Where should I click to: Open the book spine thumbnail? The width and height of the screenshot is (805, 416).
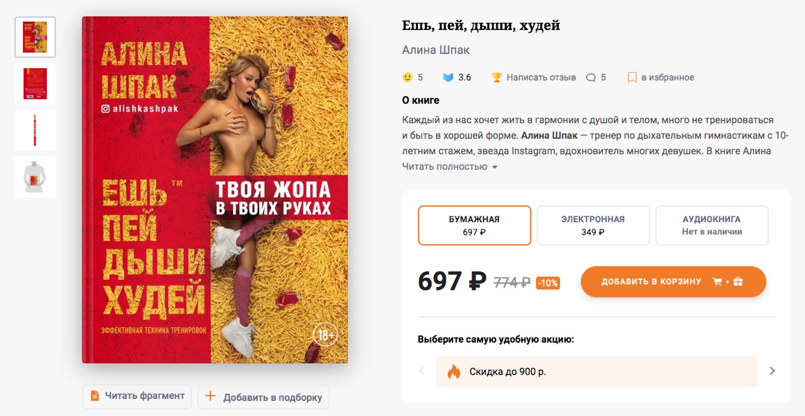35,130
